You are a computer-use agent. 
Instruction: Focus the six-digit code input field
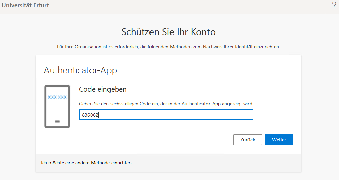(166, 115)
